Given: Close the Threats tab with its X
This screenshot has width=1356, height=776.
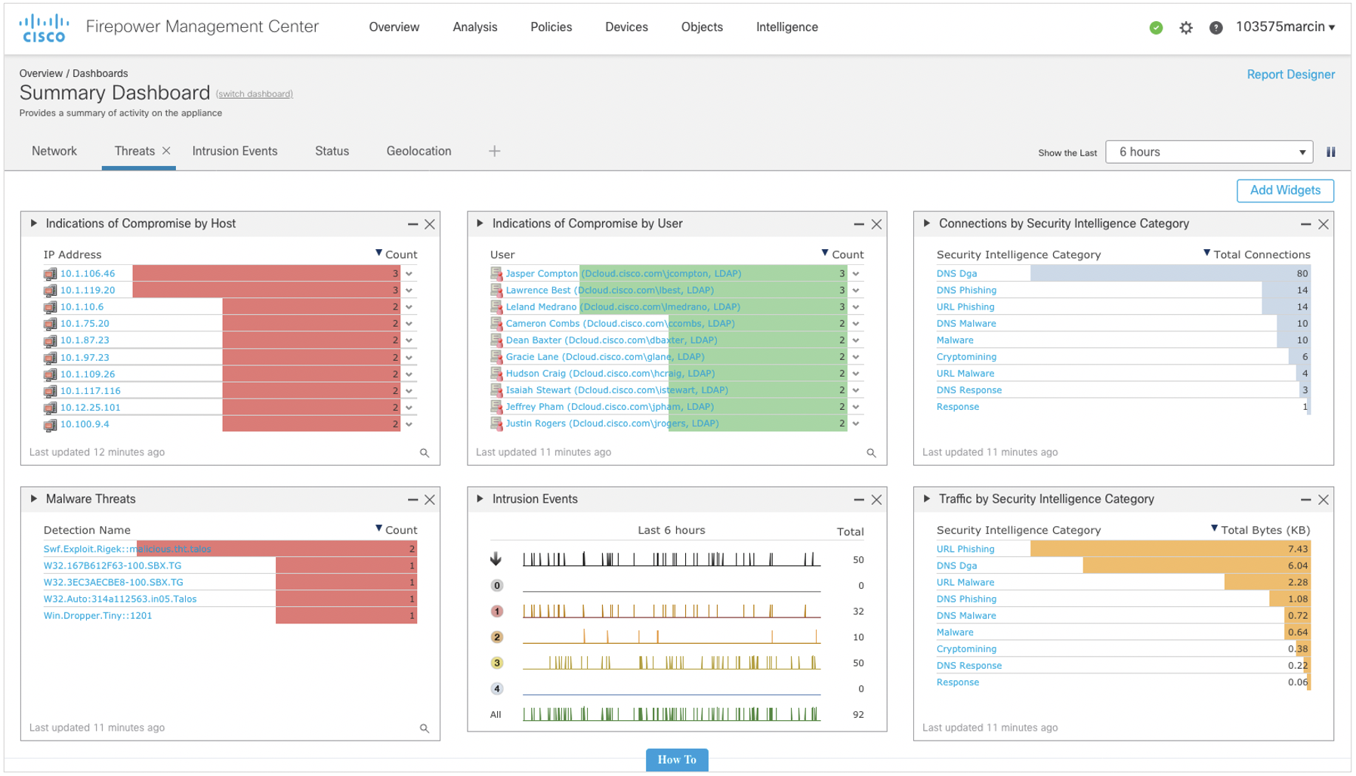Looking at the screenshot, I should [x=166, y=151].
